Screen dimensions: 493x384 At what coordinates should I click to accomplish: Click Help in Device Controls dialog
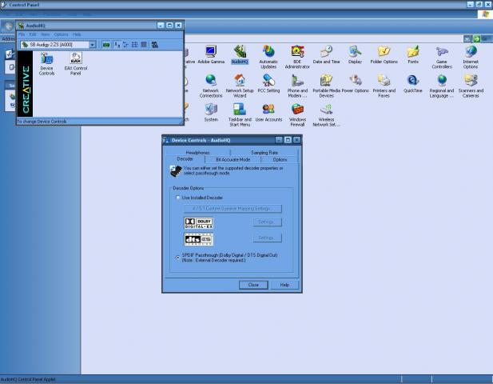click(x=284, y=285)
